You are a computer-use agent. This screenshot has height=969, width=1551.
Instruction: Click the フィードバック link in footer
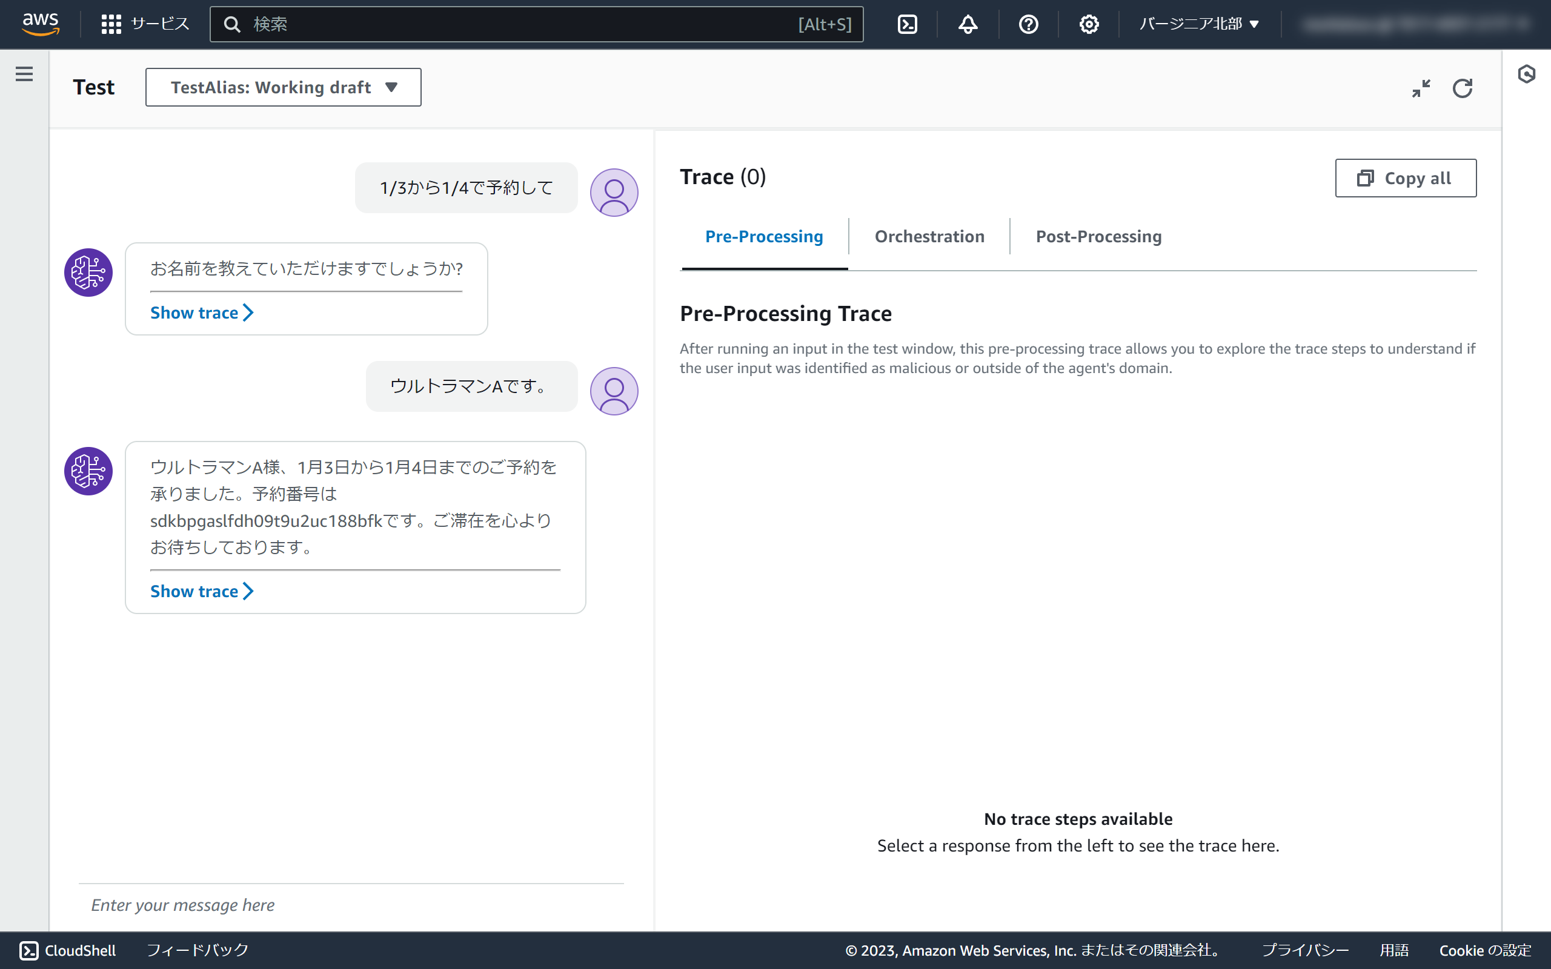pos(197,950)
